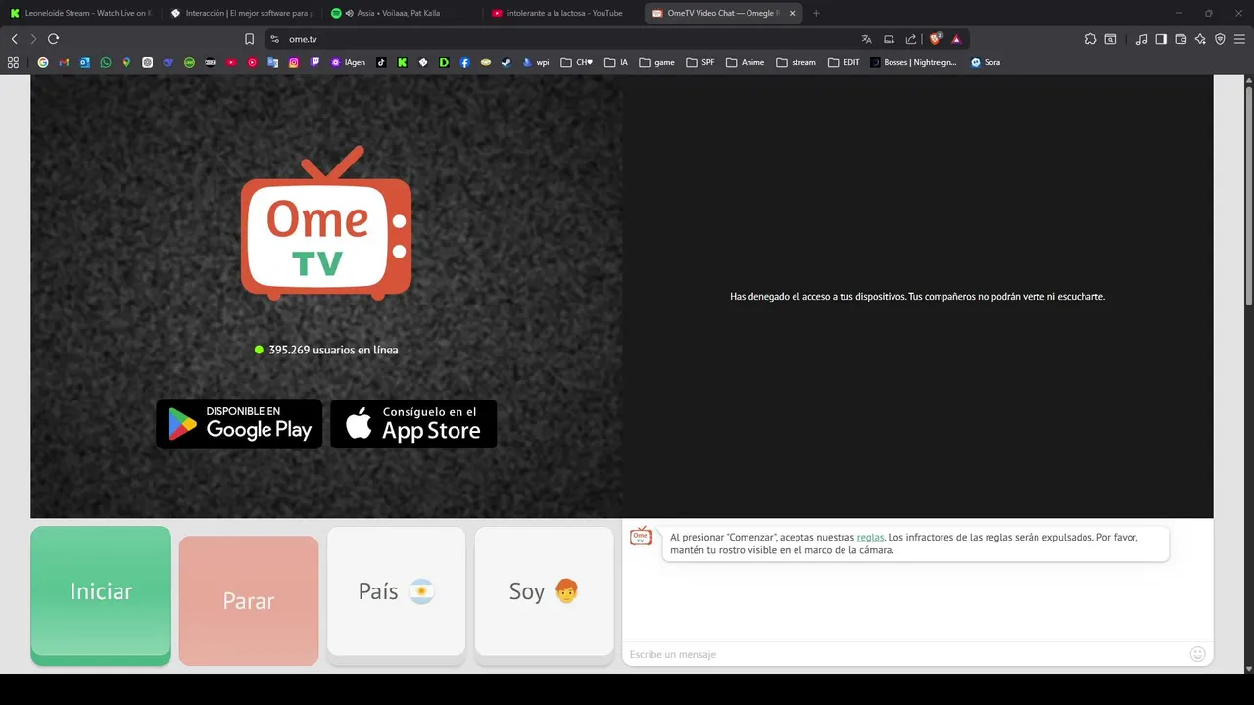Bookmark this page with the bookmark icon
The height and width of the screenshot is (705, 1254).
(x=249, y=39)
